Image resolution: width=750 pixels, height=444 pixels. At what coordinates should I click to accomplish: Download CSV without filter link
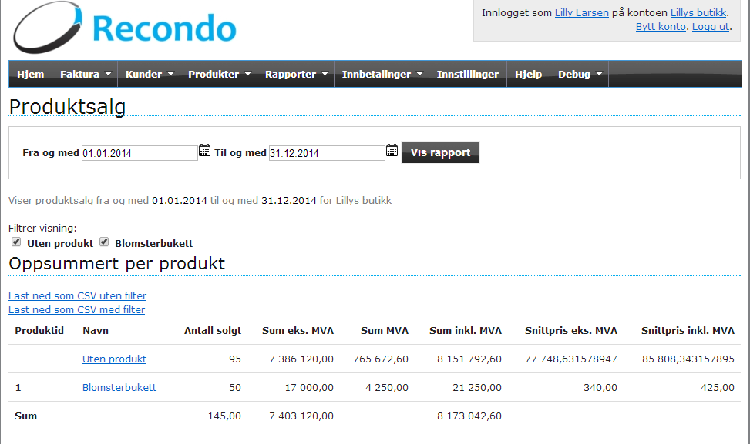(x=77, y=295)
